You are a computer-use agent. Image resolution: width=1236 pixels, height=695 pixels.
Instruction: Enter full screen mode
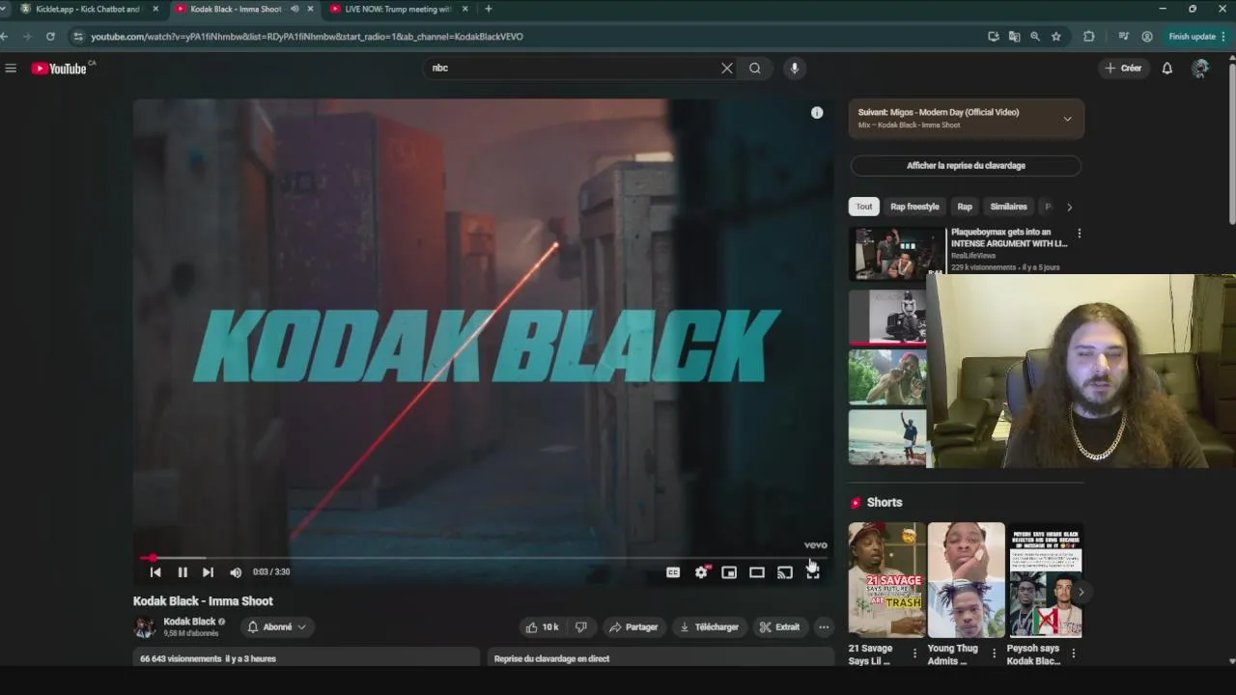coord(813,572)
